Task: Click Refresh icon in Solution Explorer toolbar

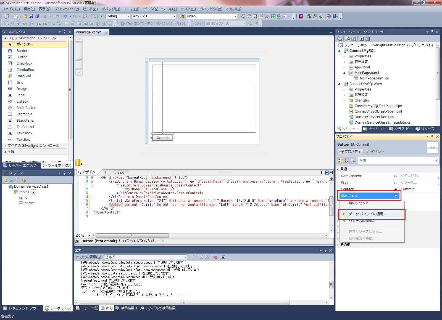Action: tap(353, 39)
